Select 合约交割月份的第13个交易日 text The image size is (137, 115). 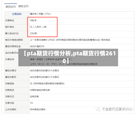tap(44, 77)
